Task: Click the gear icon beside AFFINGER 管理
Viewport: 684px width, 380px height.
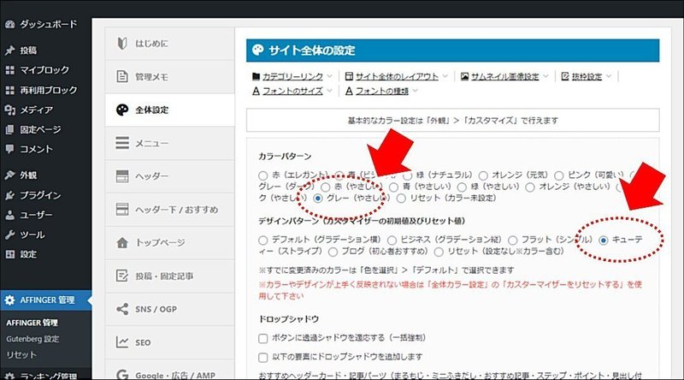Action: (9, 300)
